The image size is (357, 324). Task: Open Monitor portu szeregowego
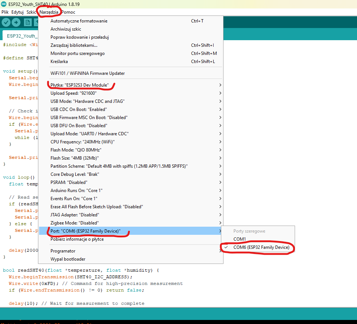[131, 53]
